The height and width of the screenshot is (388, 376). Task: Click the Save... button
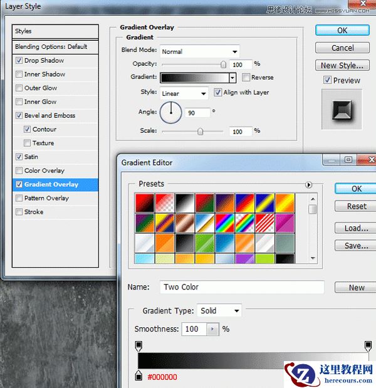pos(356,246)
